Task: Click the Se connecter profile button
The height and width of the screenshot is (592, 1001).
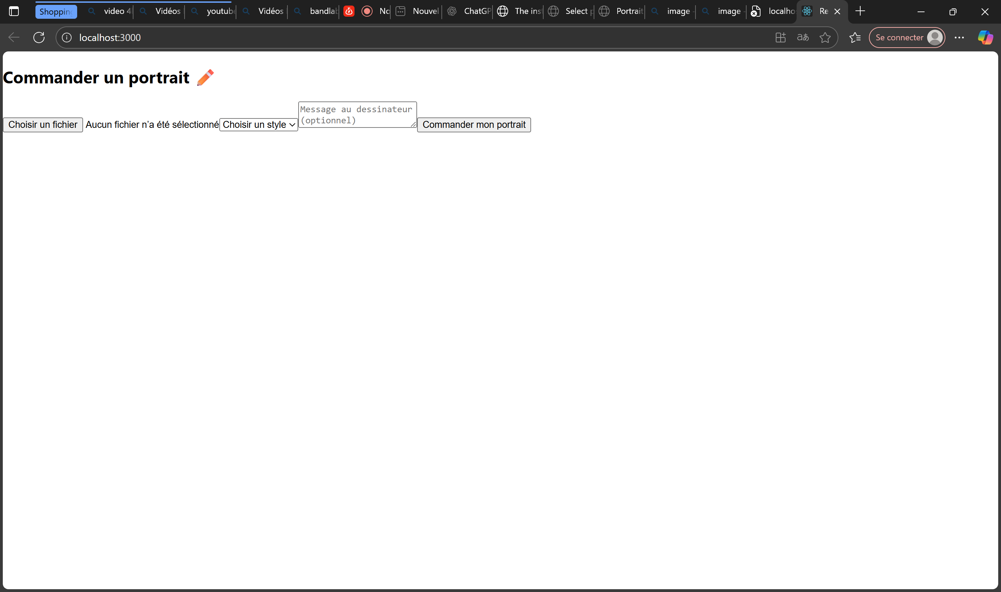Action: 907,38
